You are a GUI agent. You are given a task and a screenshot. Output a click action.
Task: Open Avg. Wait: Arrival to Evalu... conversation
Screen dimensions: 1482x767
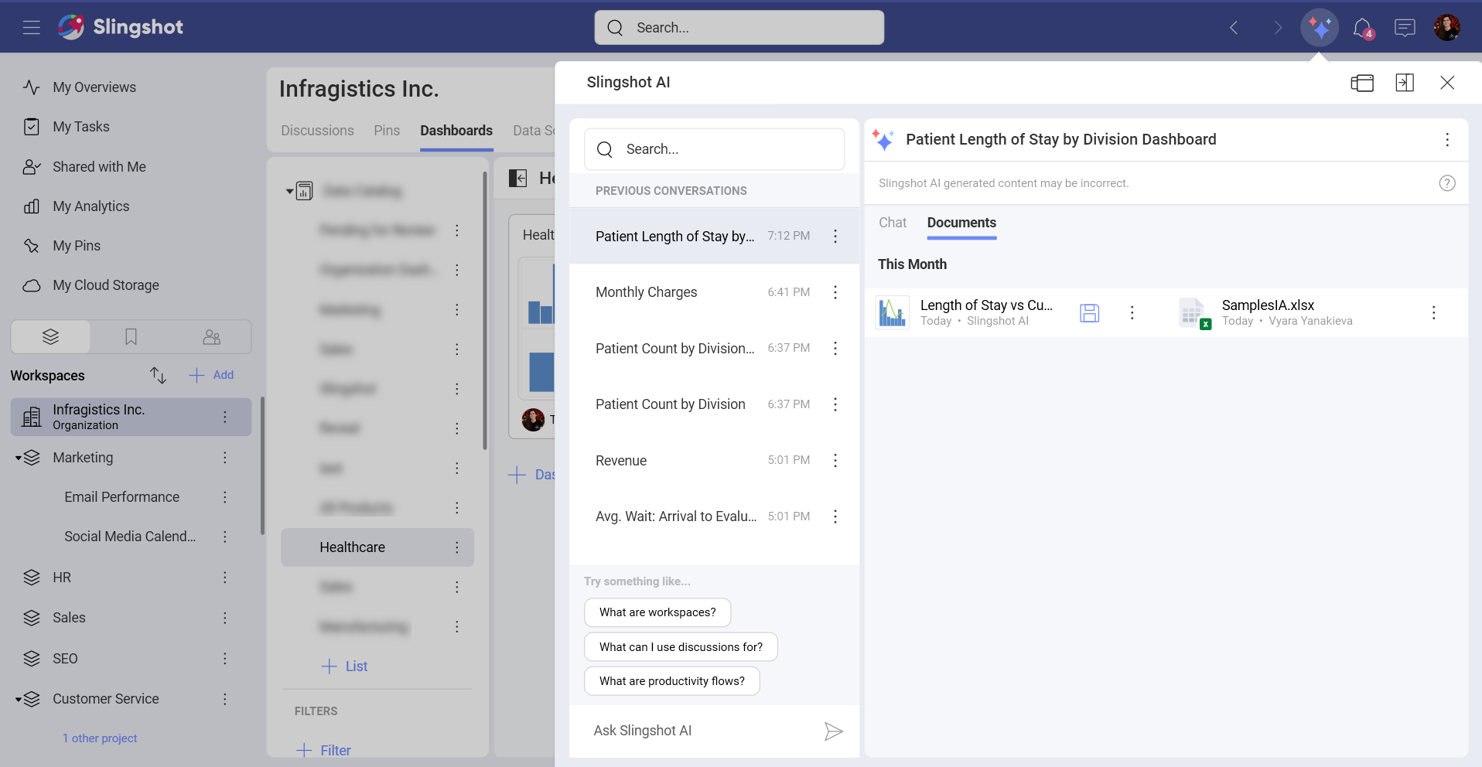click(676, 516)
